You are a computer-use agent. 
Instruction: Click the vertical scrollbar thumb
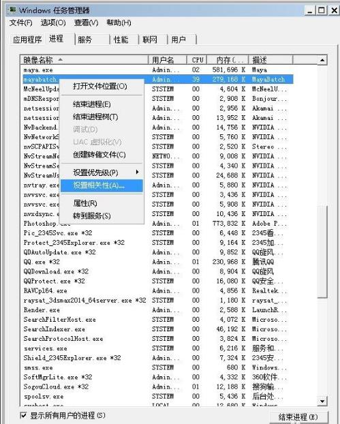(322, 252)
